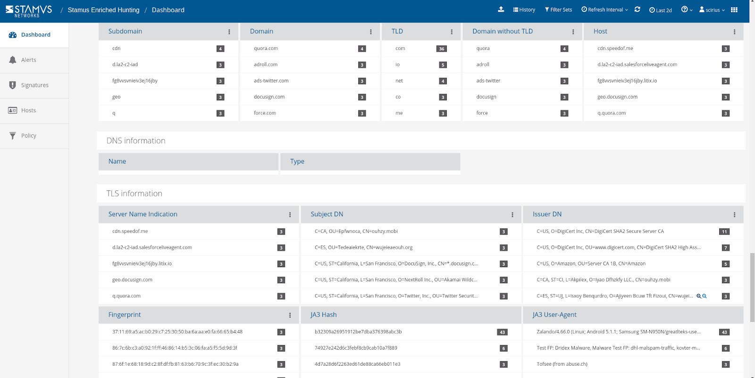Image resolution: width=755 pixels, height=378 pixels.
Task: Open TLD panel kebab menu
Action: [x=452, y=32]
